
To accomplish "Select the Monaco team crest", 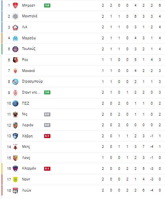I will coord(15,71).
